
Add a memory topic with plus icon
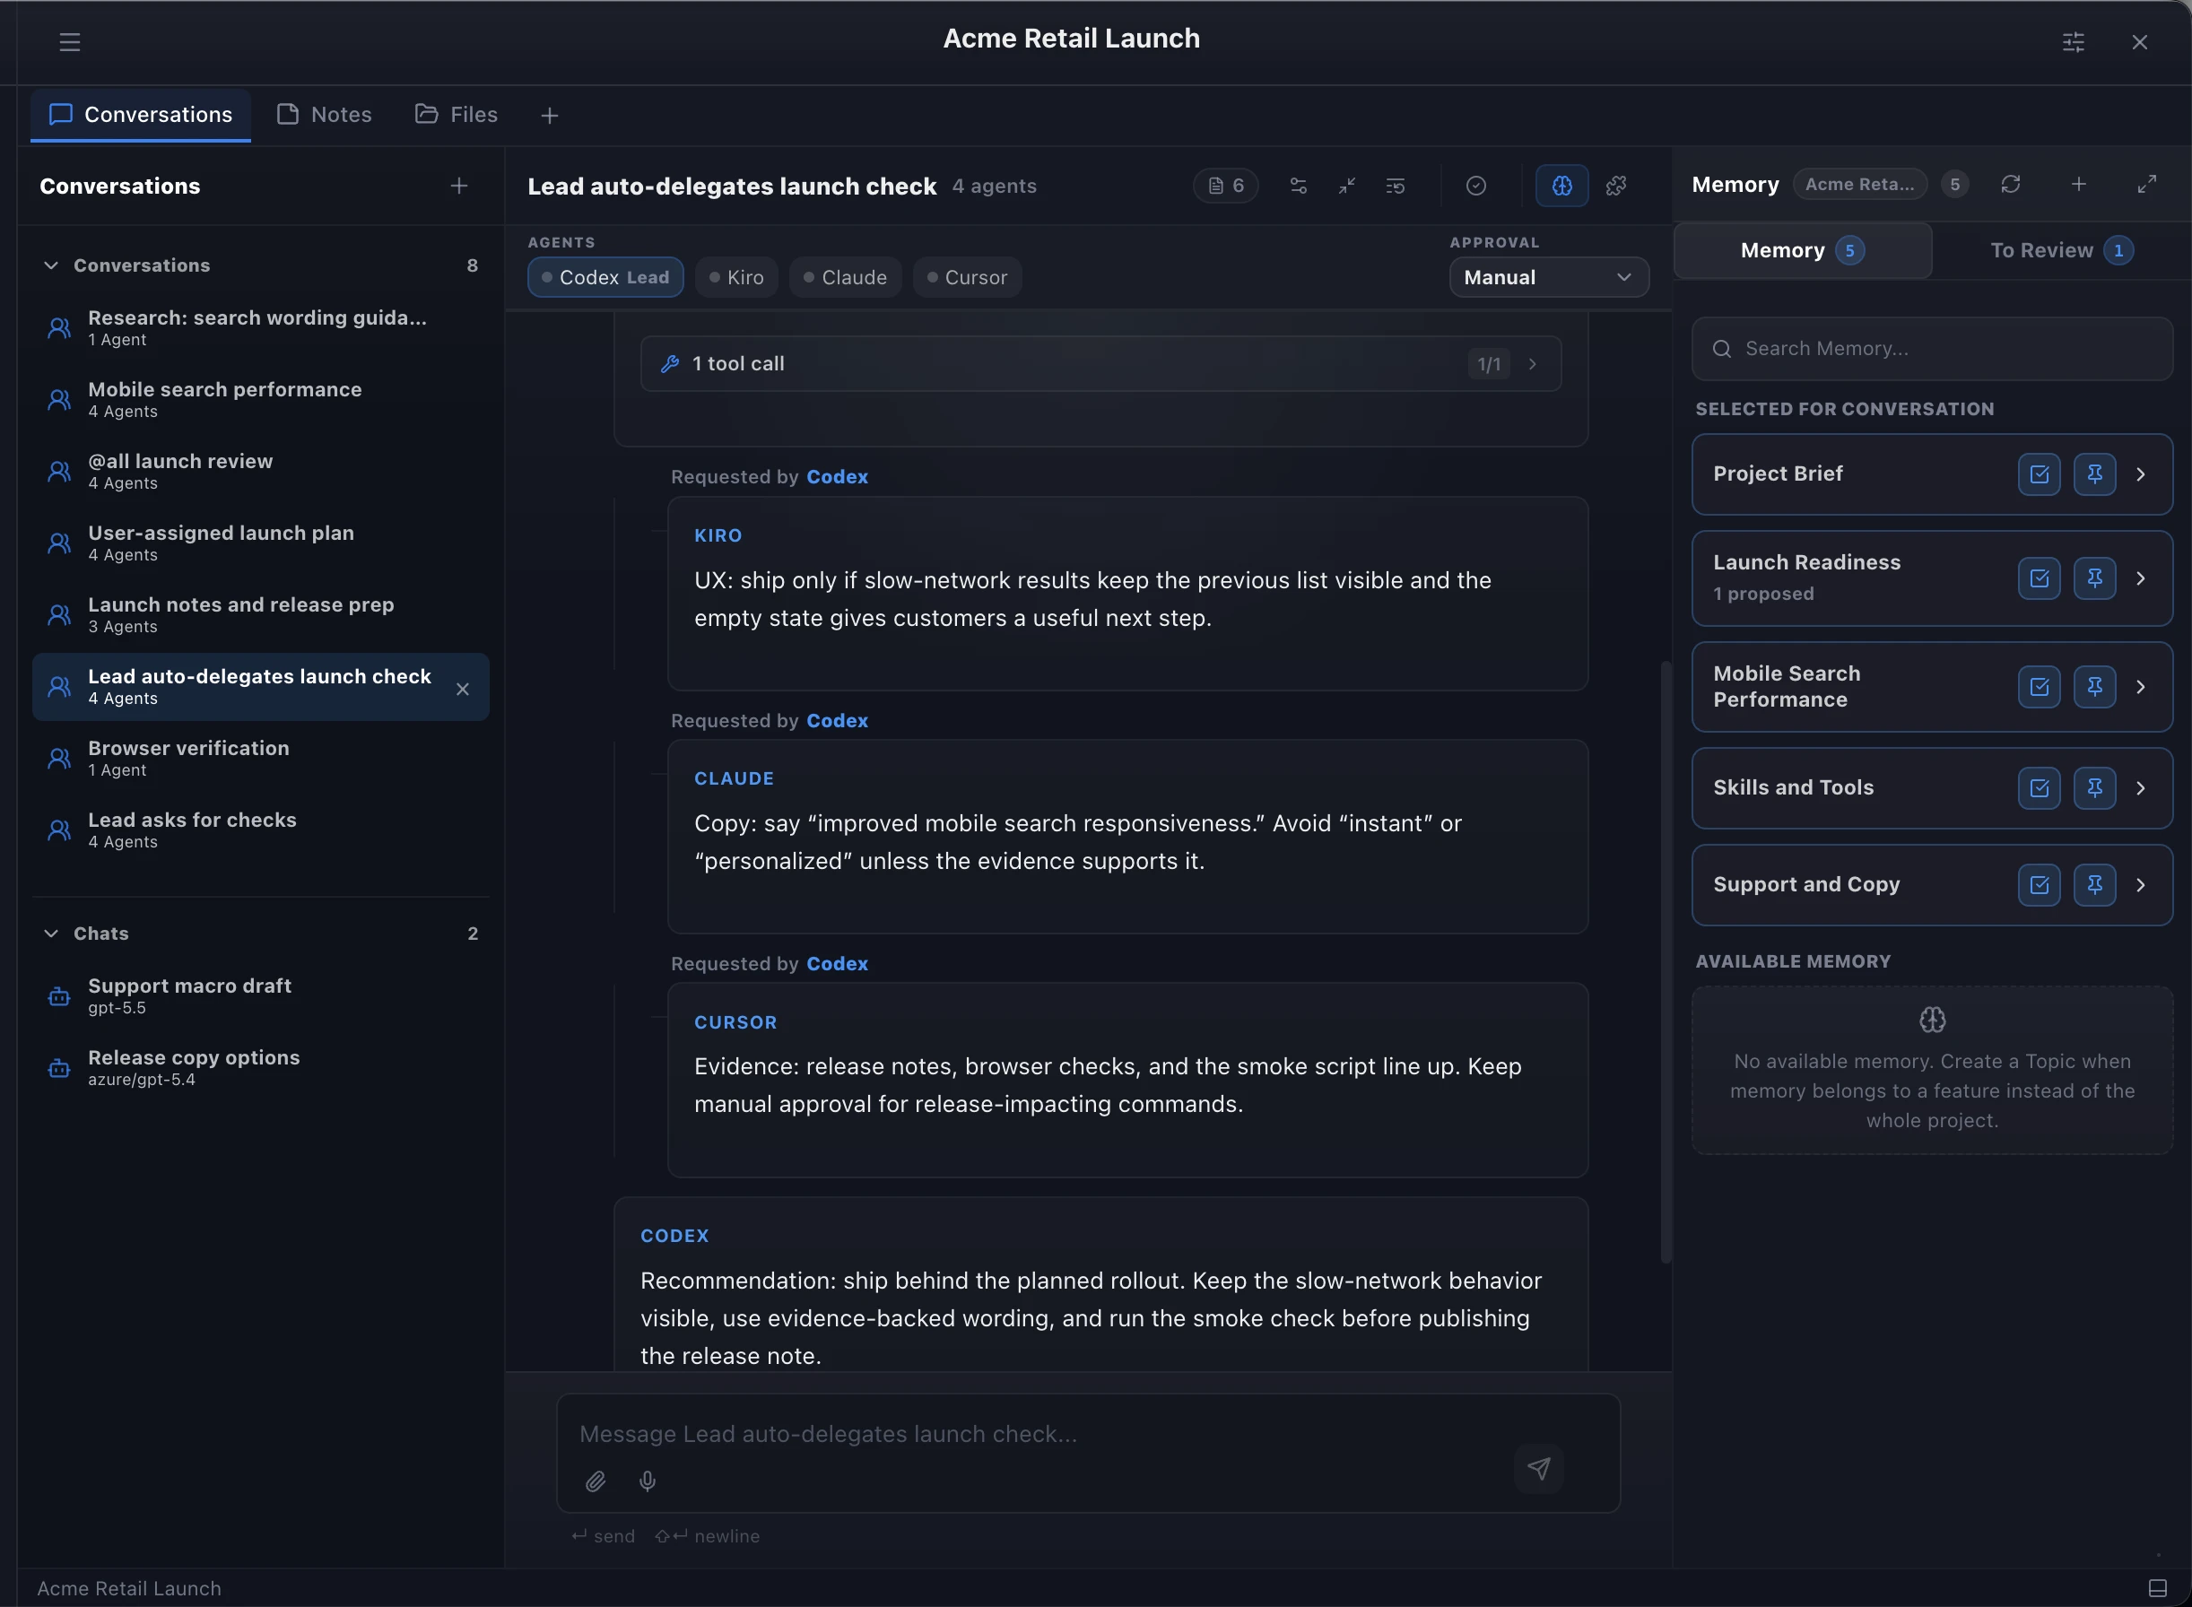(2078, 184)
